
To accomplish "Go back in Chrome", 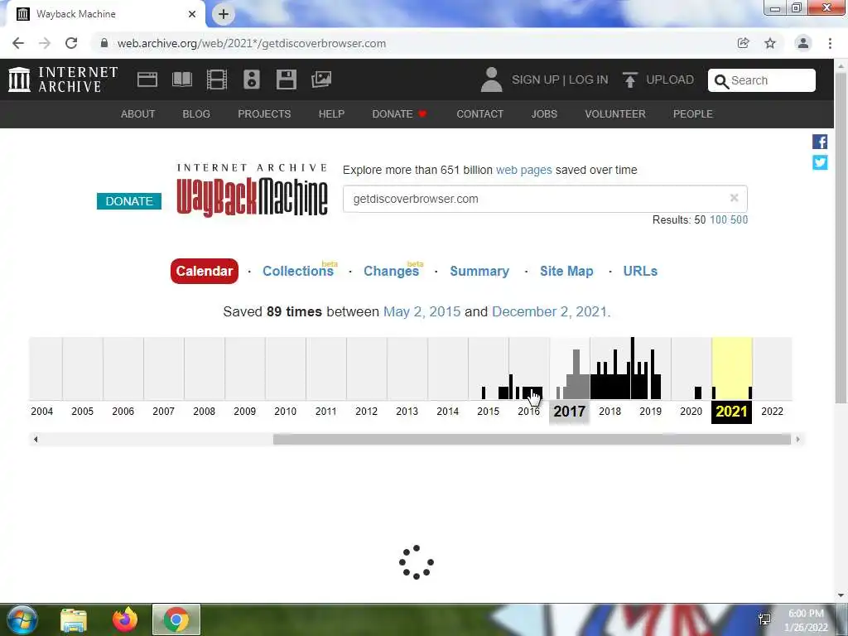I will click(18, 43).
